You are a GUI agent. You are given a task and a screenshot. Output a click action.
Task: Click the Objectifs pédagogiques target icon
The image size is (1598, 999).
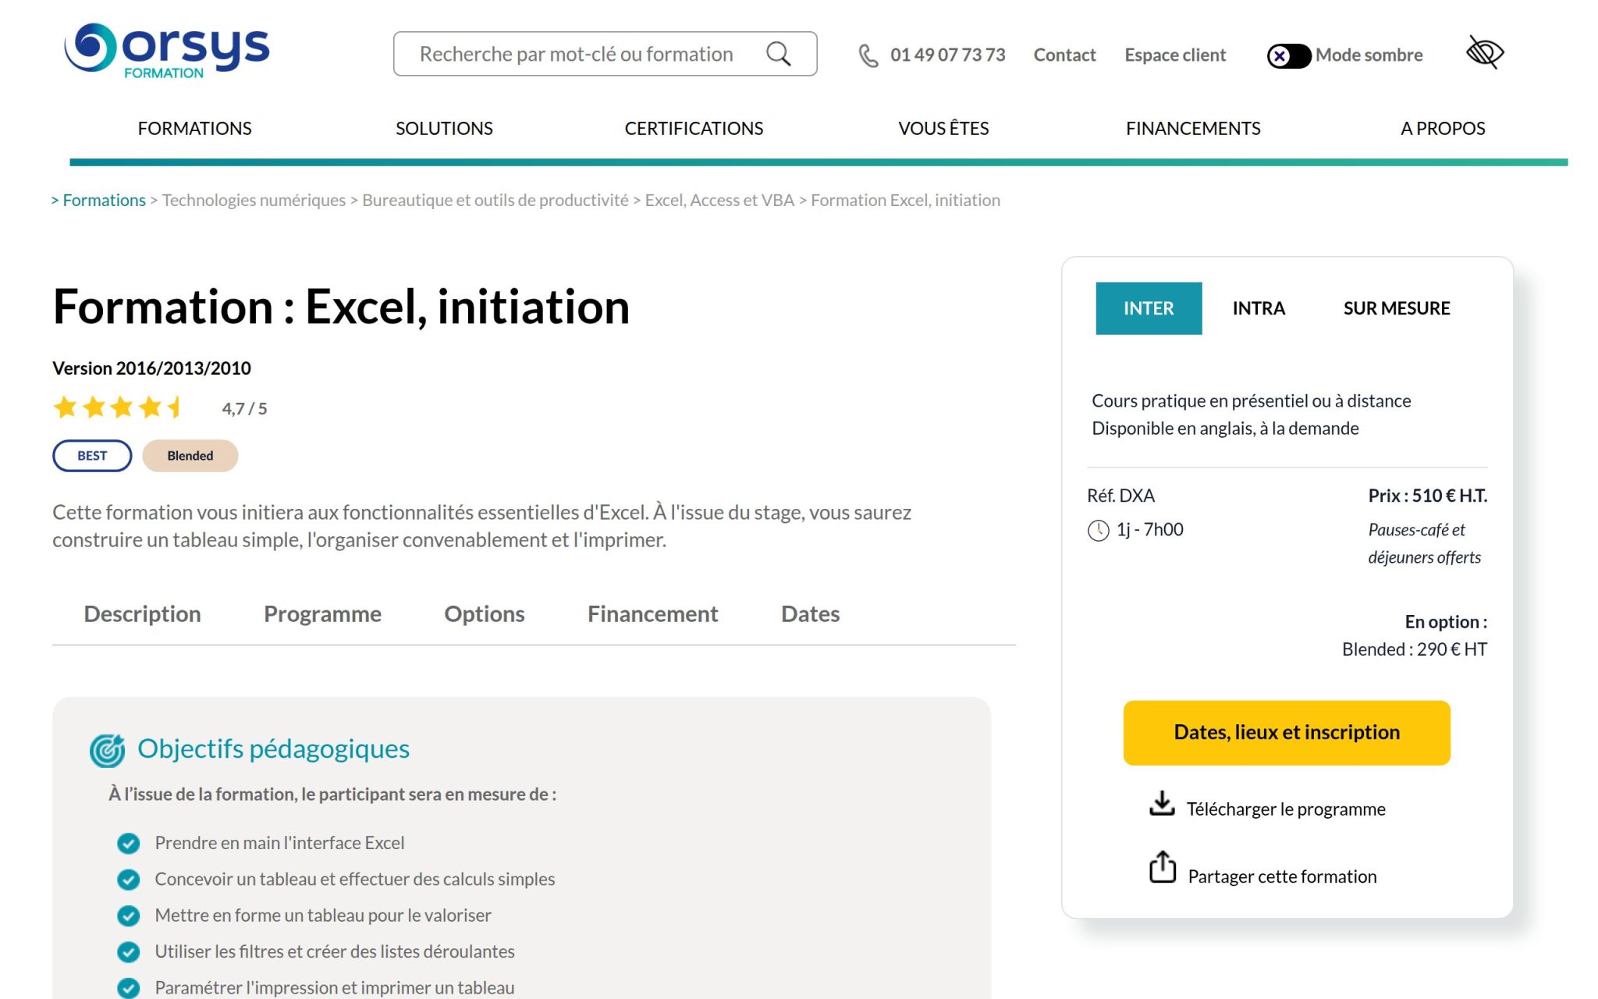[108, 750]
